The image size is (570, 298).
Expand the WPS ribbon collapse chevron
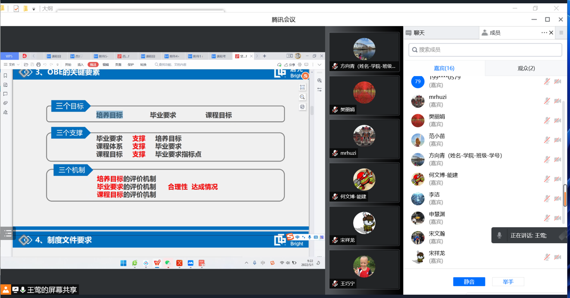coord(320,65)
